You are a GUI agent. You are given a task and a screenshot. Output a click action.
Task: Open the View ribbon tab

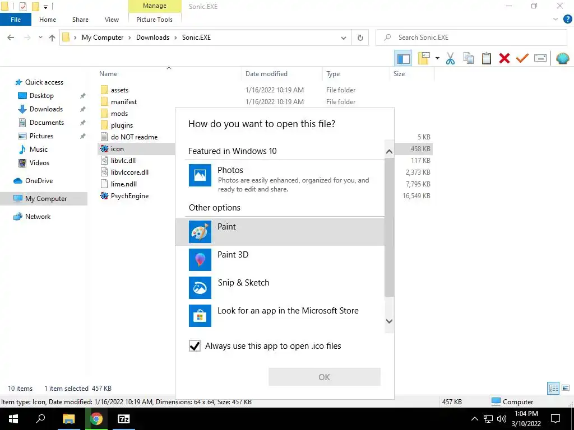pos(112,20)
